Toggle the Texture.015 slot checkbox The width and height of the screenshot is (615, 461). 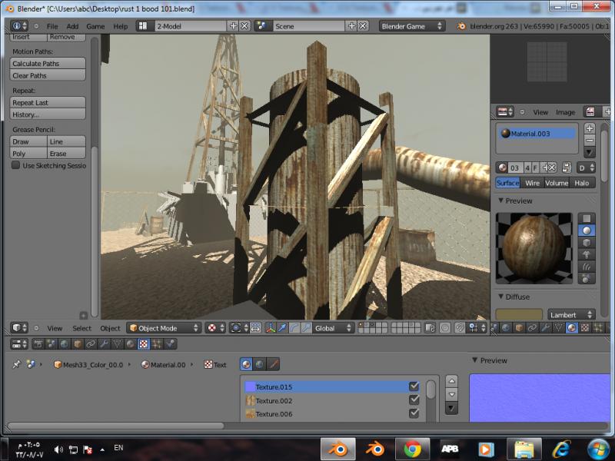pyautogui.click(x=414, y=386)
